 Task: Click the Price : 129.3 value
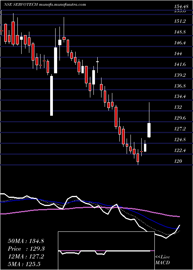pyautogui.click(x=26, y=249)
